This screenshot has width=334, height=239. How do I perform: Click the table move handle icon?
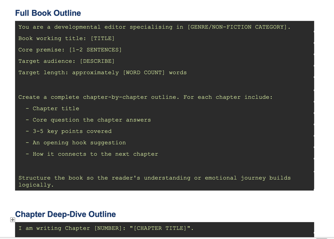pos(13,220)
